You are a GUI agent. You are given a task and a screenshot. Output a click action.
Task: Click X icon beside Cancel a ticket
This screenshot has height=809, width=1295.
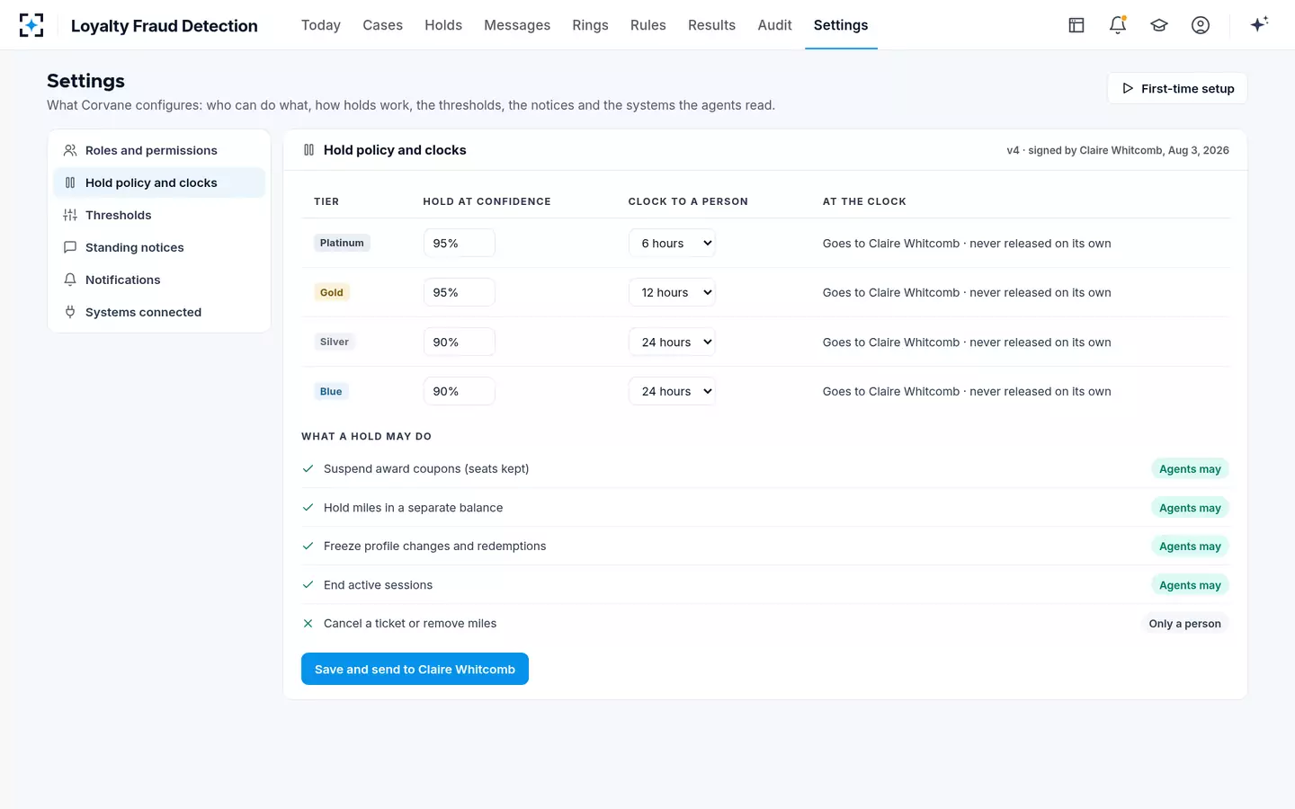click(x=308, y=623)
